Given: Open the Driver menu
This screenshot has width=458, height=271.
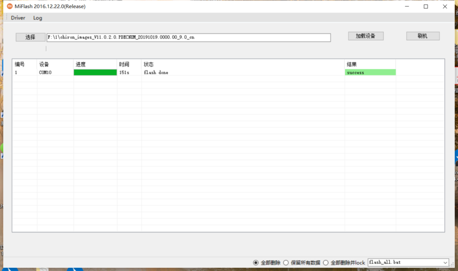Looking at the screenshot, I should point(18,18).
